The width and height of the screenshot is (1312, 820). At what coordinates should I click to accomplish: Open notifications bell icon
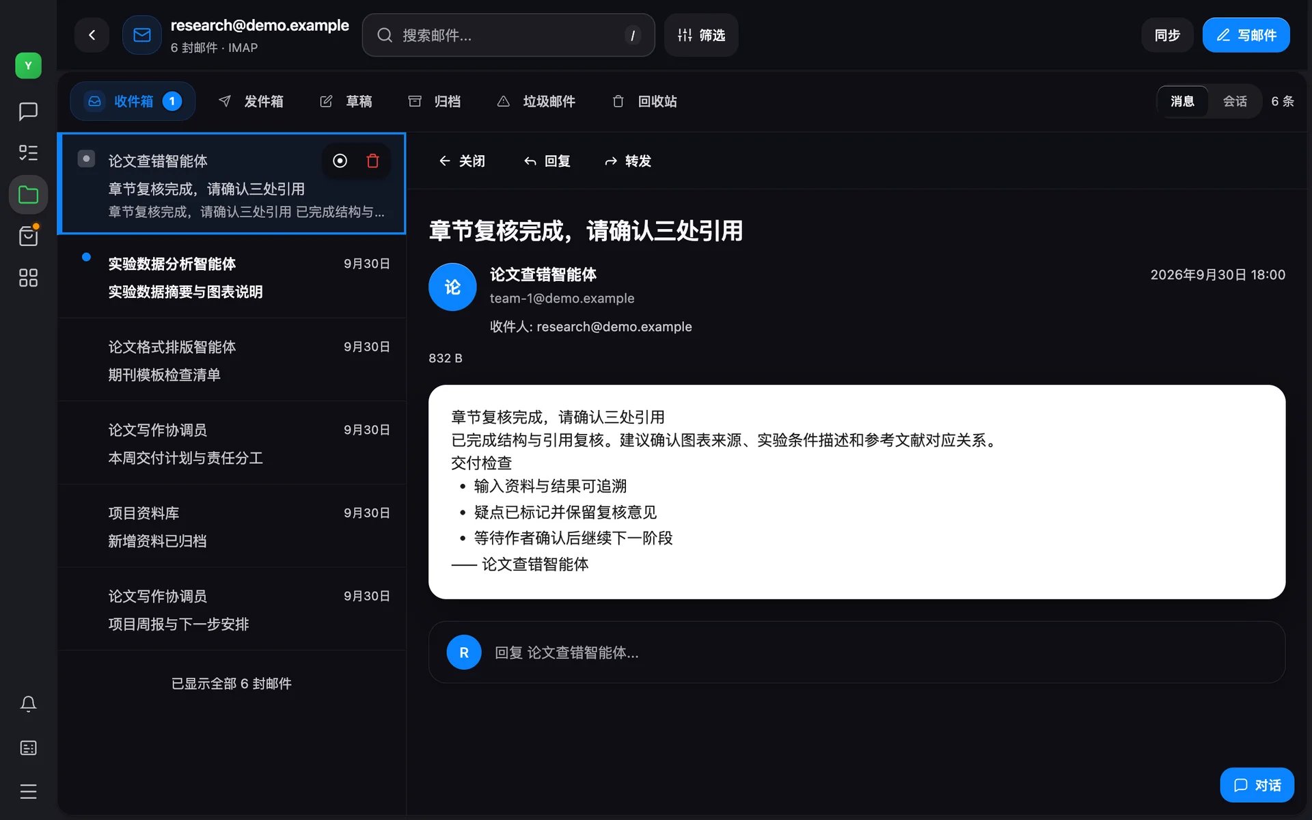coord(28,704)
